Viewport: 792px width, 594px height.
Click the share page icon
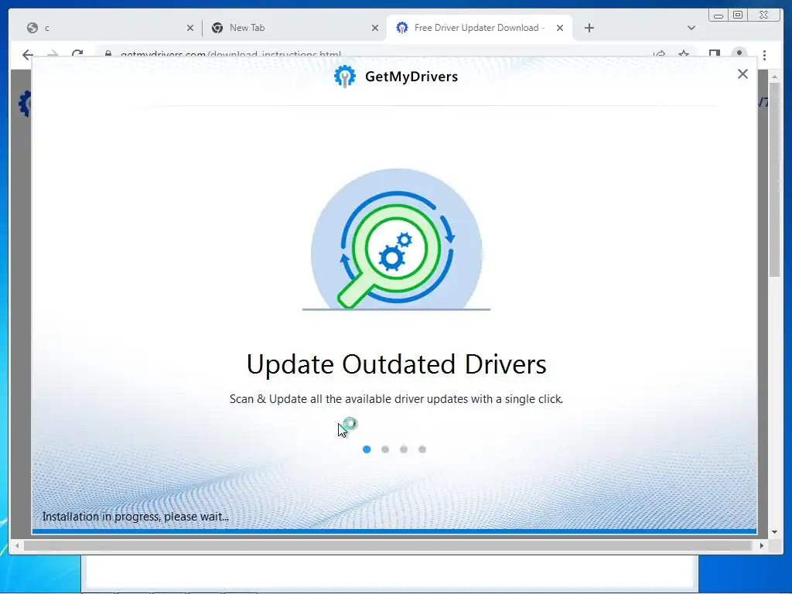tap(659, 53)
